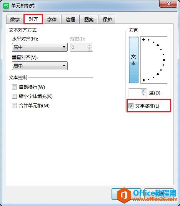Image resolution: width=180 pixels, height=206 pixels.
Task: Open the 字体 tab
Action: (52, 19)
